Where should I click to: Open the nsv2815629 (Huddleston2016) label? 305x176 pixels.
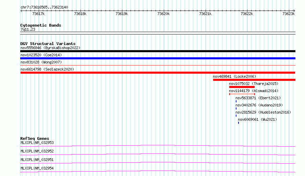[x=263, y=112]
